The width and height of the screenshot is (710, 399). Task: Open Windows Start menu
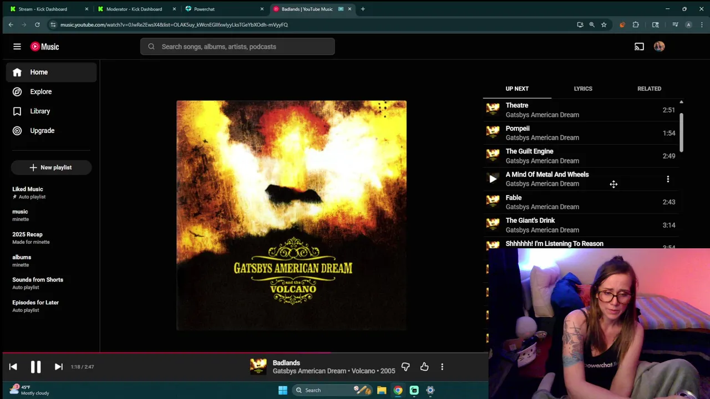(x=282, y=390)
